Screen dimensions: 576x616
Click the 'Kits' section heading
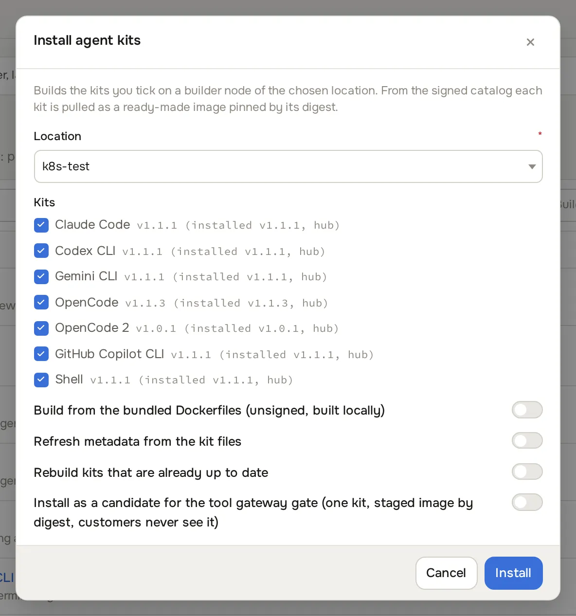coord(44,202)
